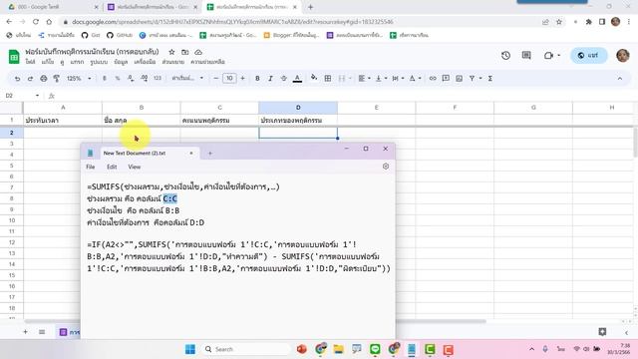This screenshot has height=359, width=638.
Task: Open the comments history icon
Action: pos(526,56)
